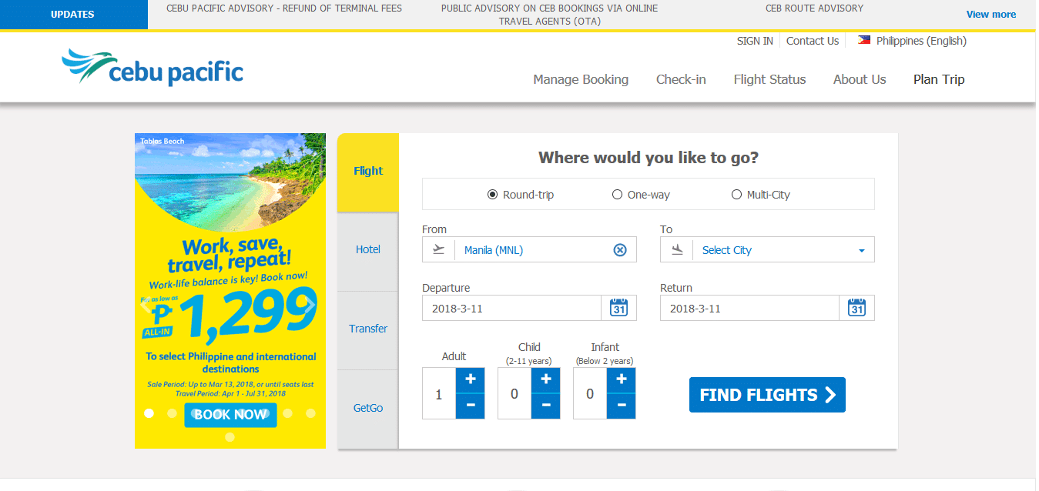Image resolution: width=1039 pixels, height=491 pixels.
Task: Click the Tablas Beach promo image
Action: [230, 181]
